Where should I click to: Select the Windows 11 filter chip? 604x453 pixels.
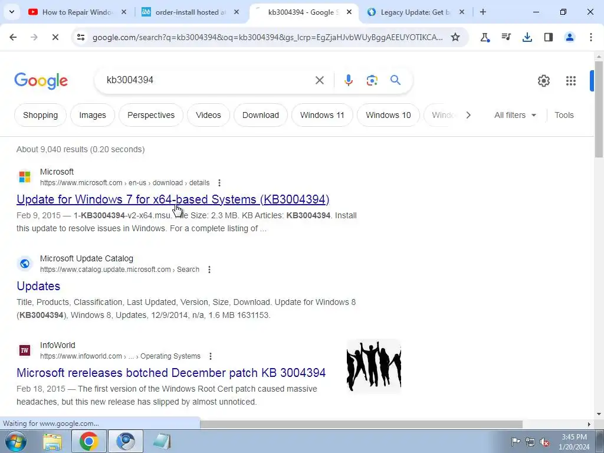point(322,115)
